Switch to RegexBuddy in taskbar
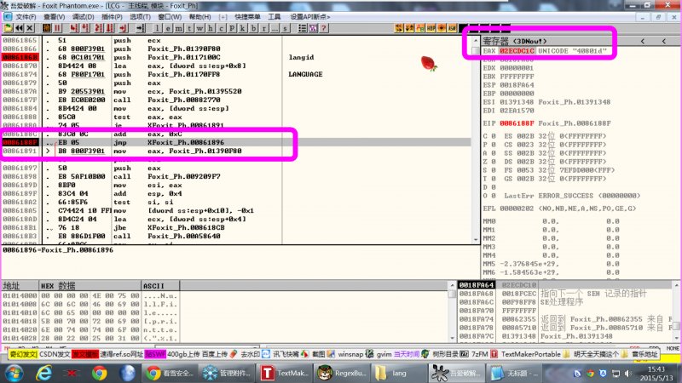The width and height of the screenshot is (682, 383). coord(342,373)
